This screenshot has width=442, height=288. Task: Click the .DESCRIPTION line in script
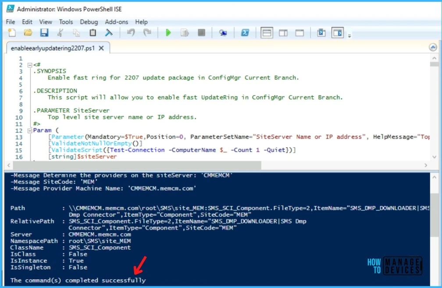(55, 91)
